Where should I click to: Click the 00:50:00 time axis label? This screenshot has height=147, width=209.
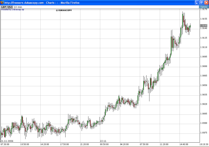[x=104, y=144]
